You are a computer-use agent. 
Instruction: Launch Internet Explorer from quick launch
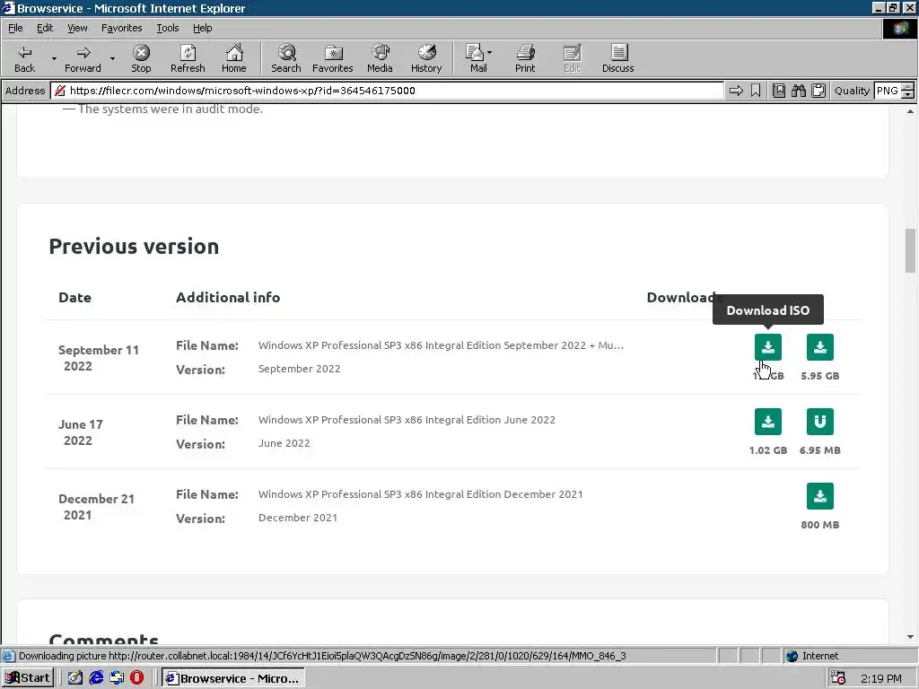point(96,678)
